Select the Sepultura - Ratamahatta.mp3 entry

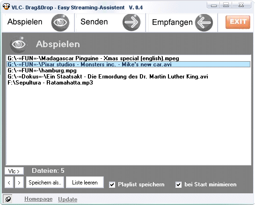[129, 83]
